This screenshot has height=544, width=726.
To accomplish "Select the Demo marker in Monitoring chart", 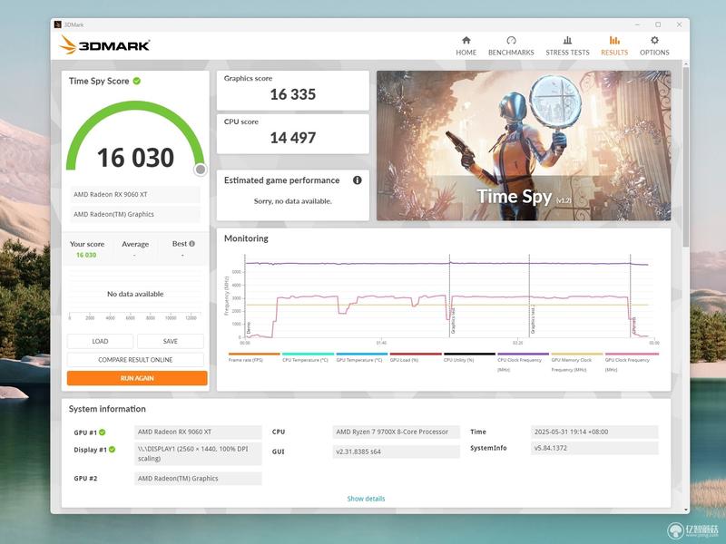I will [248, 328].
